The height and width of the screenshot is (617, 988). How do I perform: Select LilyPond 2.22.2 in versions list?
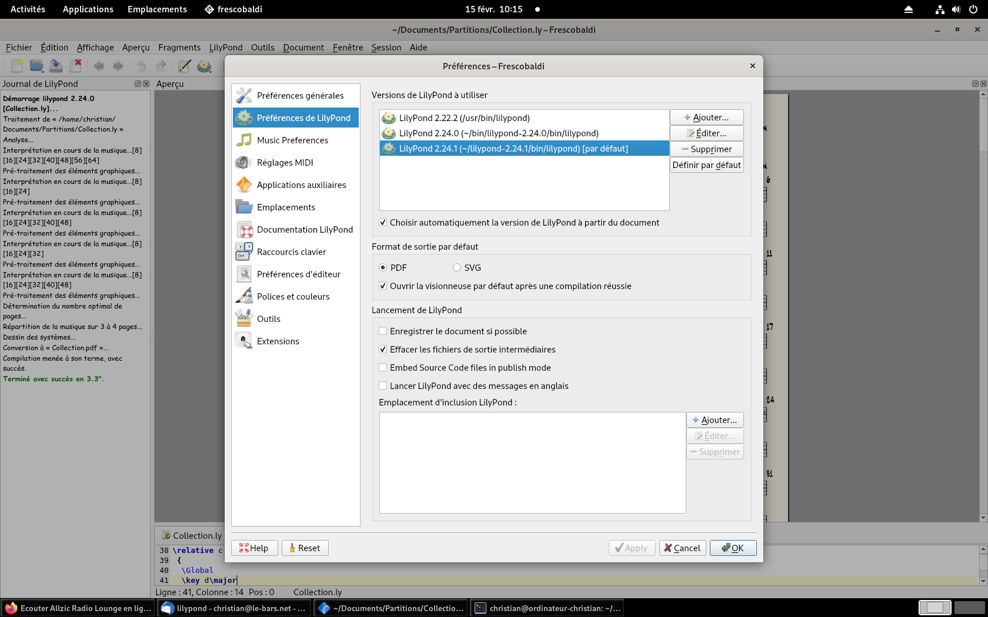[x=524, y=118]
